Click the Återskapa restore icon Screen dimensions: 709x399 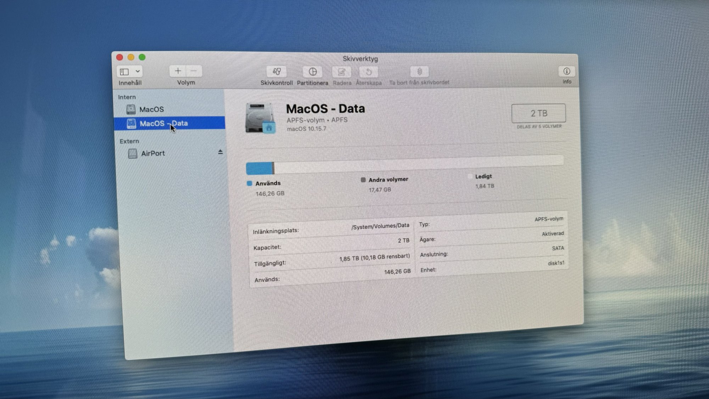point(368,72)
